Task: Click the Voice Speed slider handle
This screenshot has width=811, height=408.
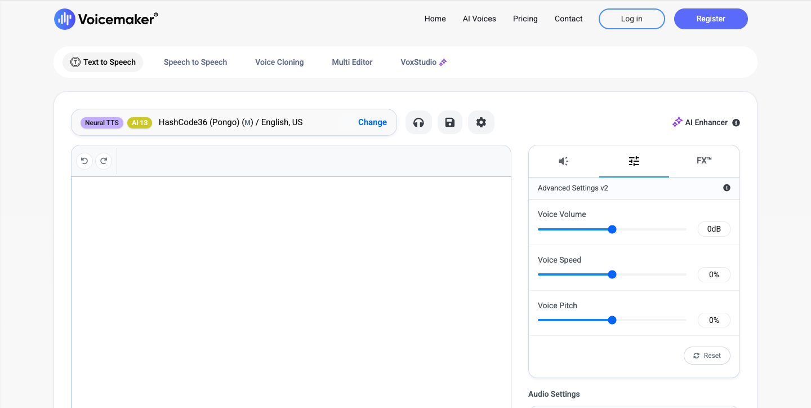Action: coord(612,274)
